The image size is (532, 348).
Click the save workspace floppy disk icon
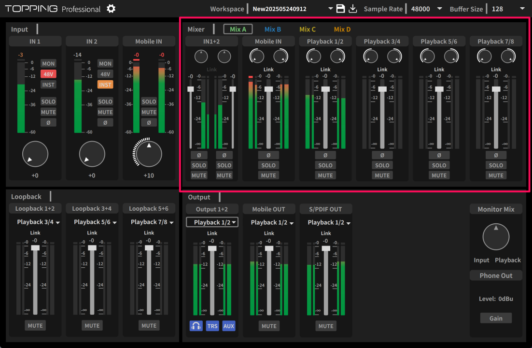tap(340, 9)
